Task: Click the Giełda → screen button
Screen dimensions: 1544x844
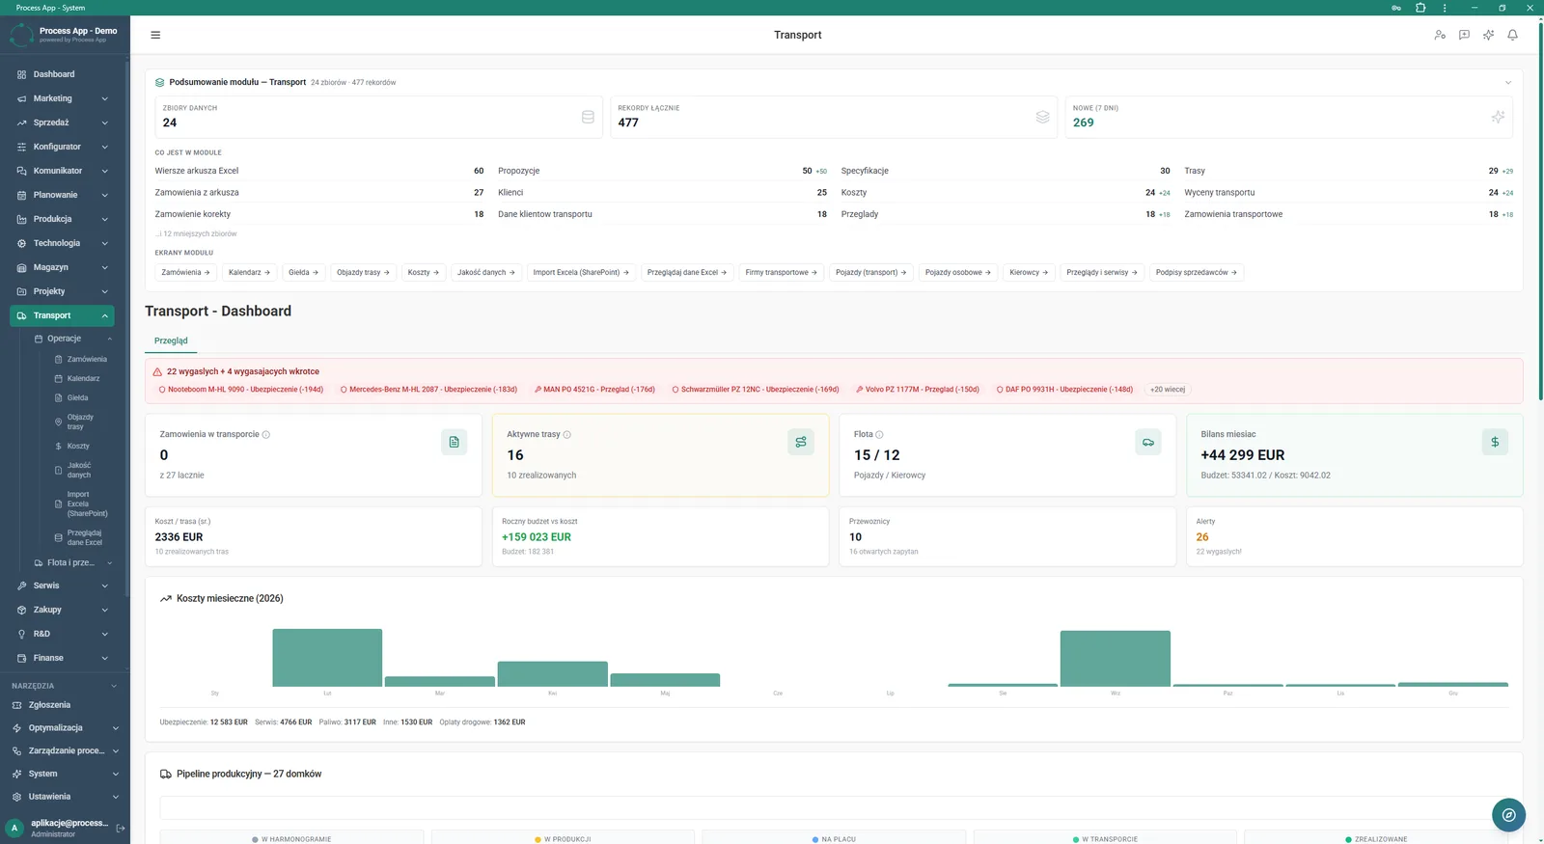Action: [x=304, y=272]
